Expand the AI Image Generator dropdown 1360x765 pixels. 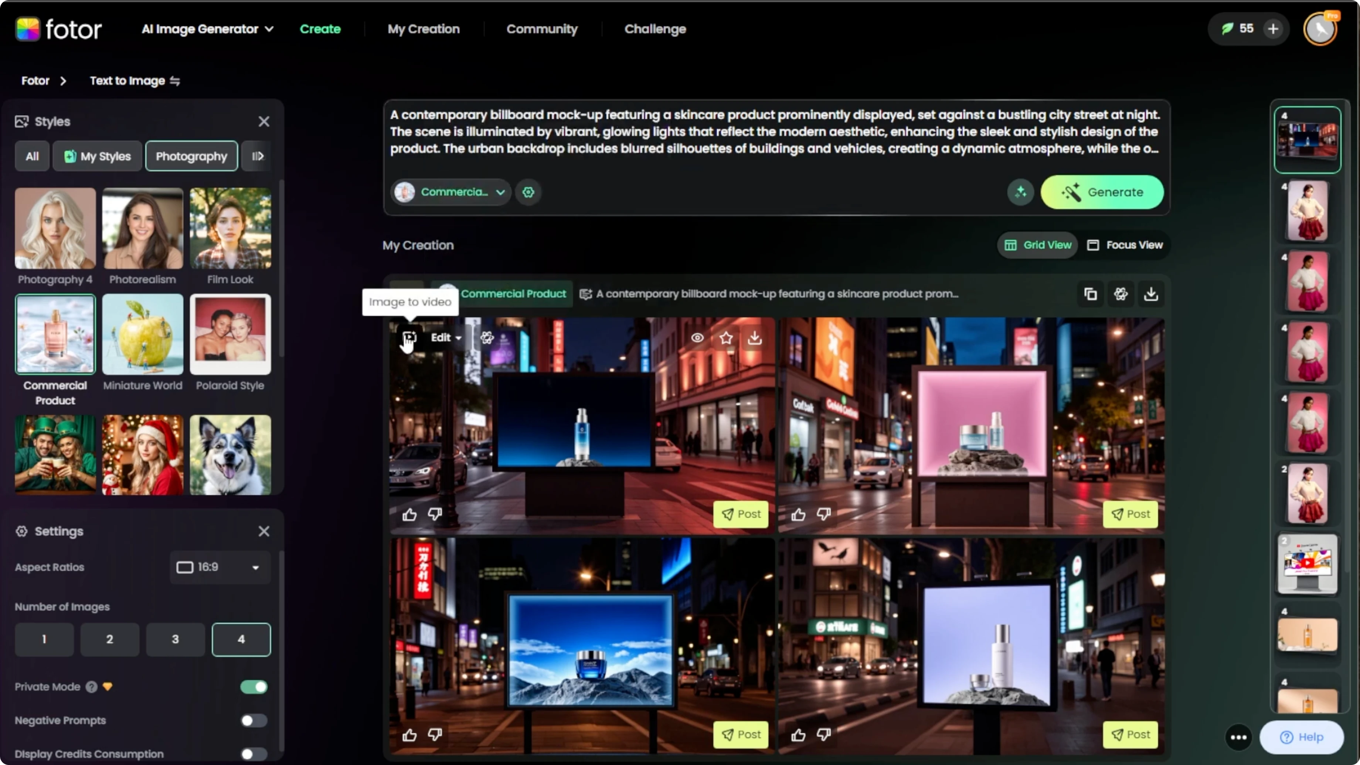click(x=207, y=29)
